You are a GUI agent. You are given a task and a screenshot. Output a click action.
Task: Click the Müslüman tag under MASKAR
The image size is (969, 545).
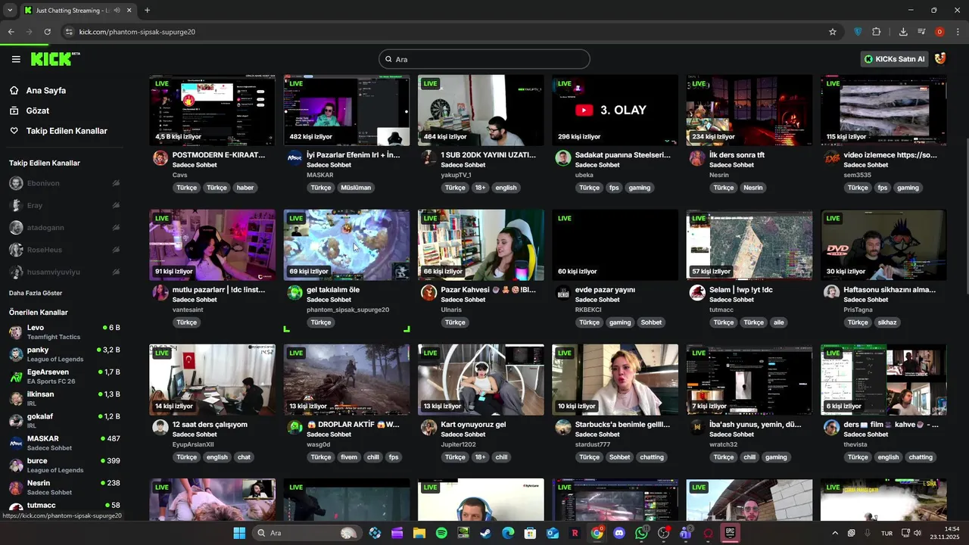tap(356, 188)
